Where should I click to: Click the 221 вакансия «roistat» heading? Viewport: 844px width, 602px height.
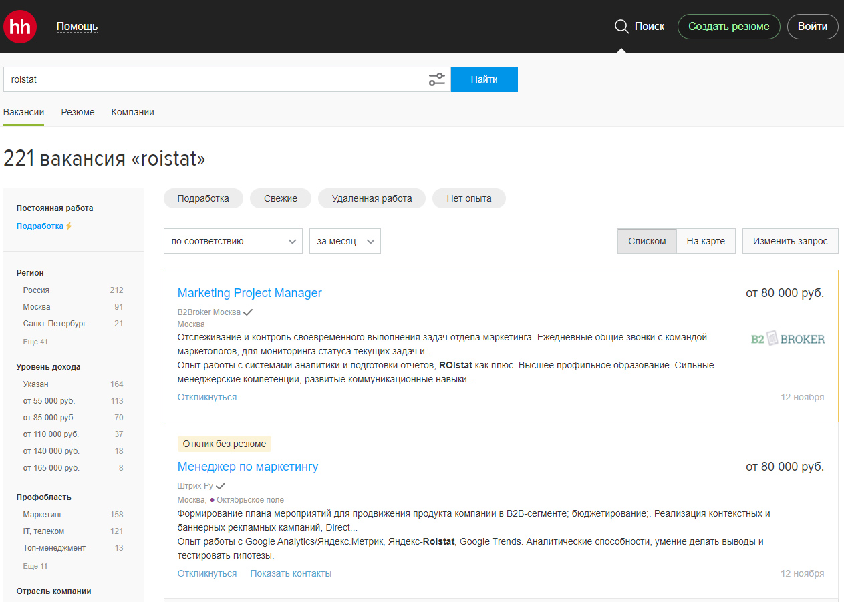[x=104, y=159]
